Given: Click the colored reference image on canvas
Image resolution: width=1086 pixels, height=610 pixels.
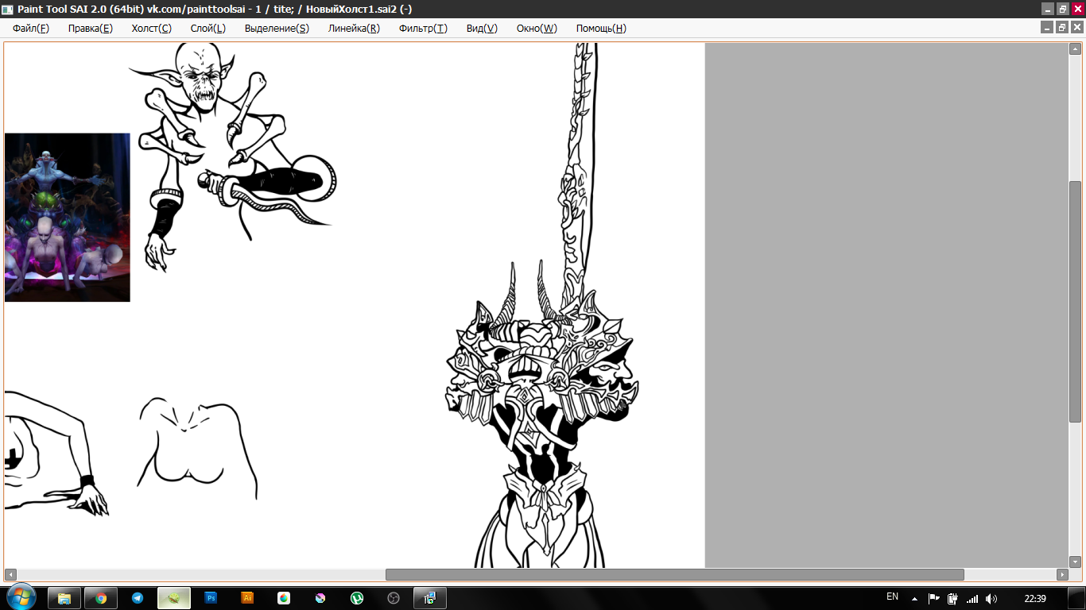Looking at the screenshot, I should tap(68, 217).
